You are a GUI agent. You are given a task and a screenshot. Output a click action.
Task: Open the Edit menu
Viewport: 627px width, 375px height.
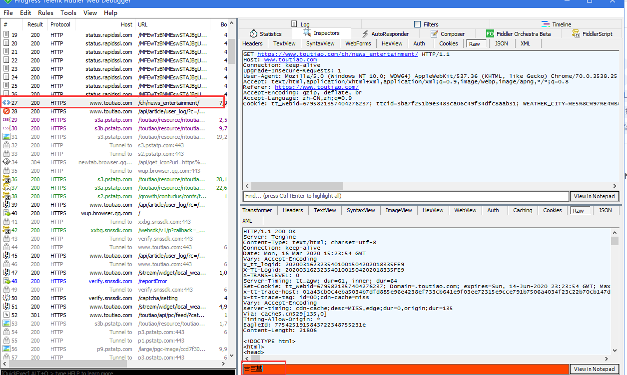pyautogui.click(x=25, y=12)
